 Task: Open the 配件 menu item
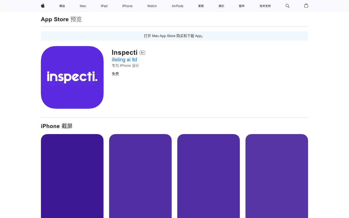click(x=242, y=6)
